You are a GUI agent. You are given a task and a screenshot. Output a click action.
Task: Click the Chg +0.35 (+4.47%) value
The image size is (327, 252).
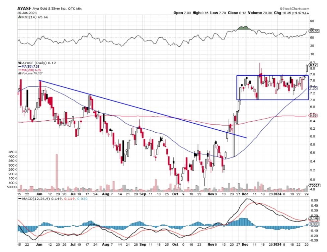click(290, 13)
